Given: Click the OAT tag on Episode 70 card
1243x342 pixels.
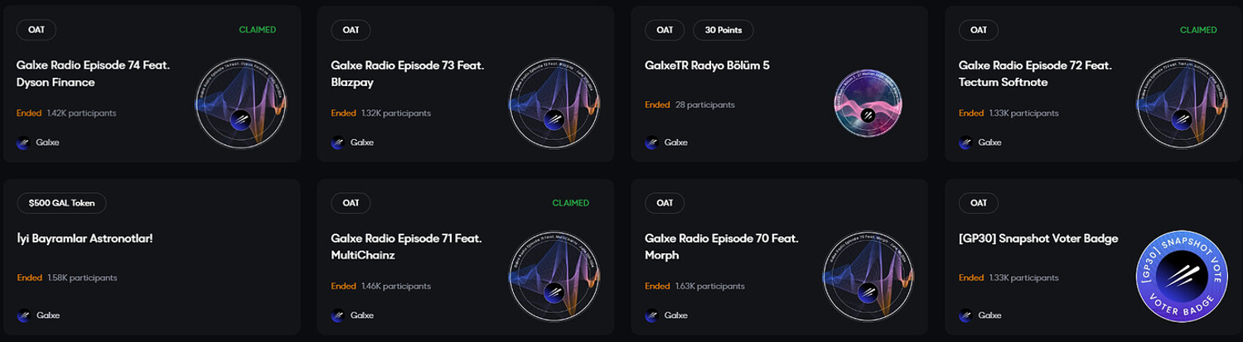Looking at the screenshot, I should tap(665, 203).
